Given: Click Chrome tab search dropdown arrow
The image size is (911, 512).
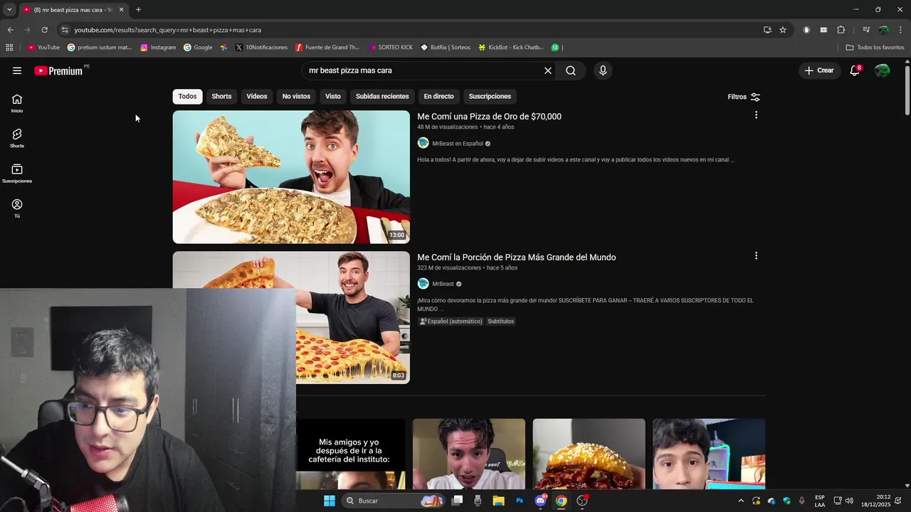Looking at the screenshot, I should click(9, 9).
